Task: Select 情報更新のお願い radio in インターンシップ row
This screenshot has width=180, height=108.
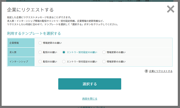Action: point(104,62)
